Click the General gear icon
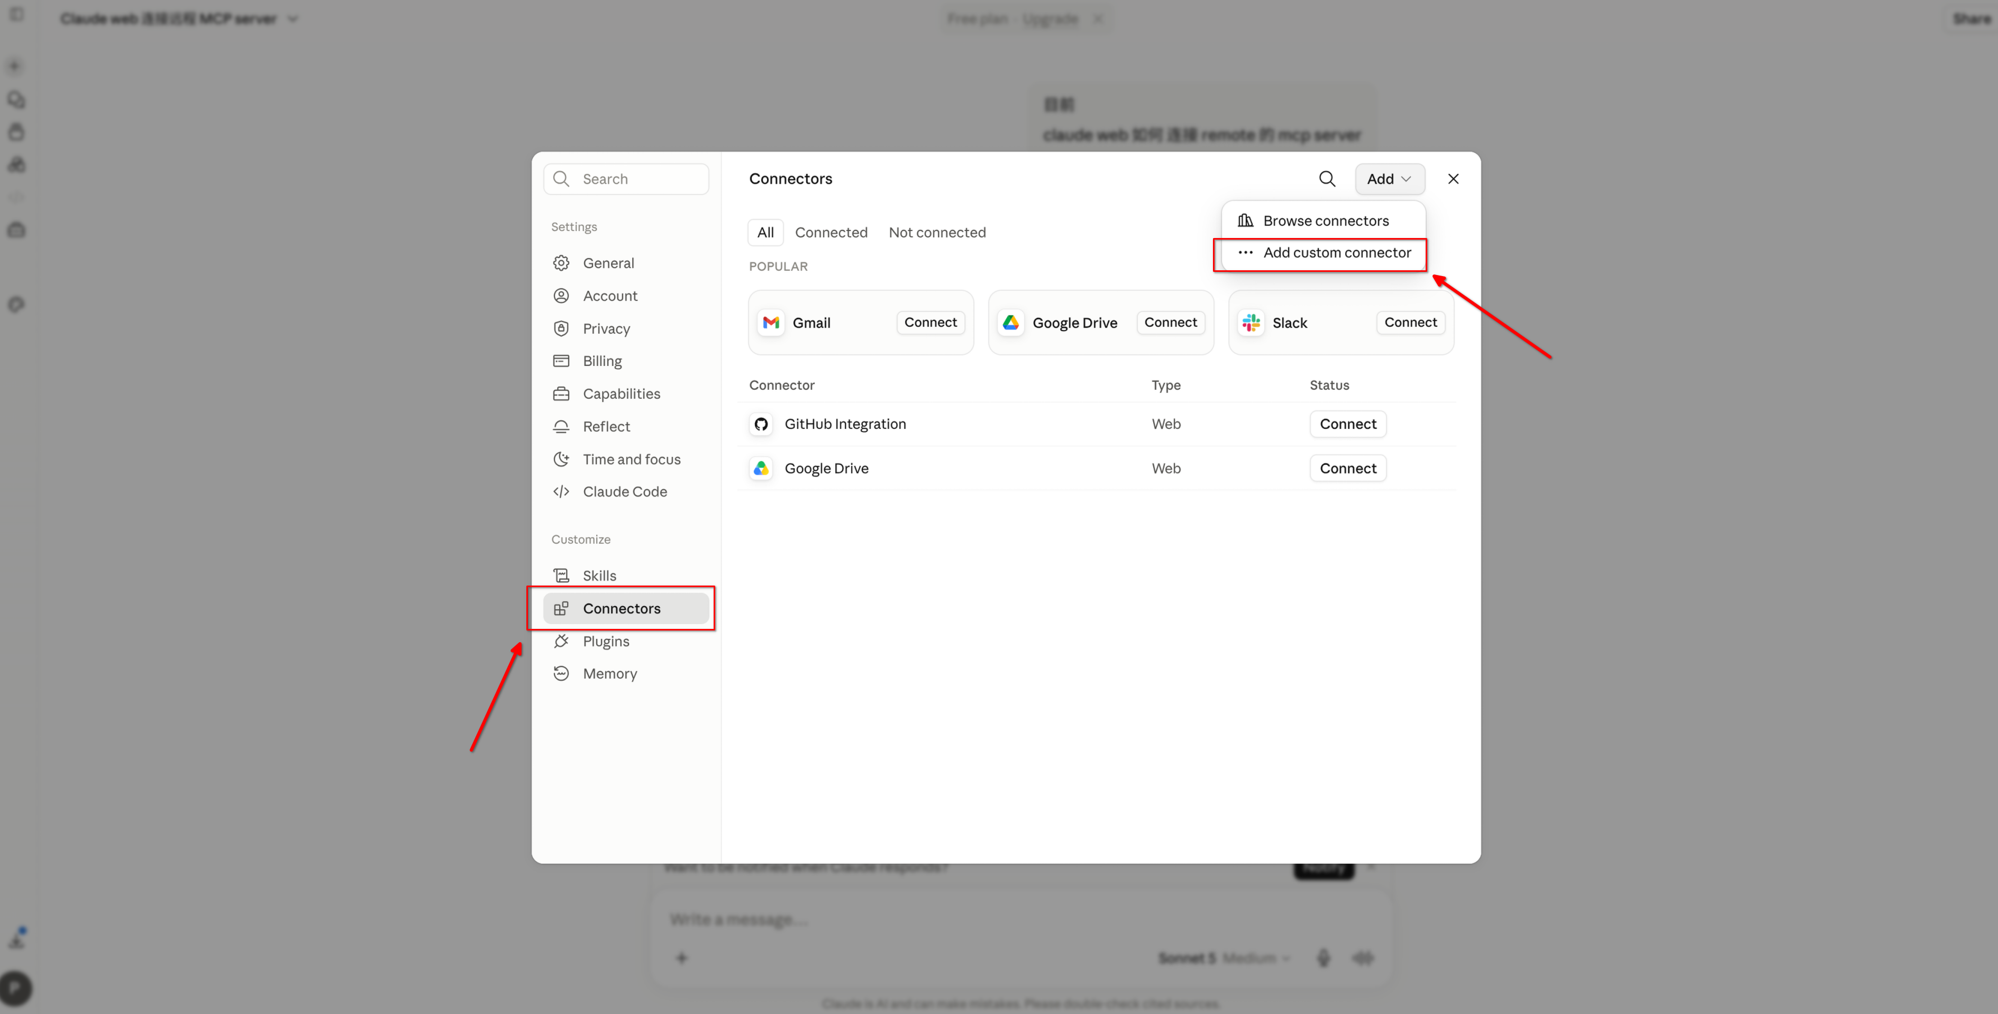Screen dimensions: 1998x1014 point(561,263)
